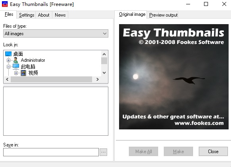The image size is (231, 167).
Task: Click into the Save in path field
Action: [51, 152]
